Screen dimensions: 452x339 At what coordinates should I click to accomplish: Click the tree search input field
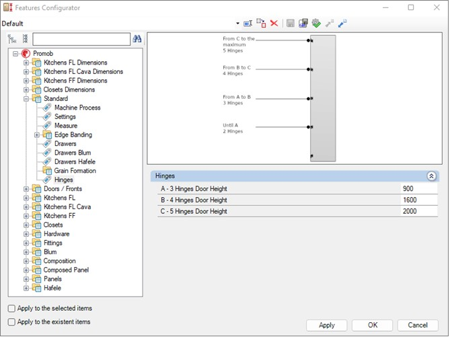coord(81,39)
